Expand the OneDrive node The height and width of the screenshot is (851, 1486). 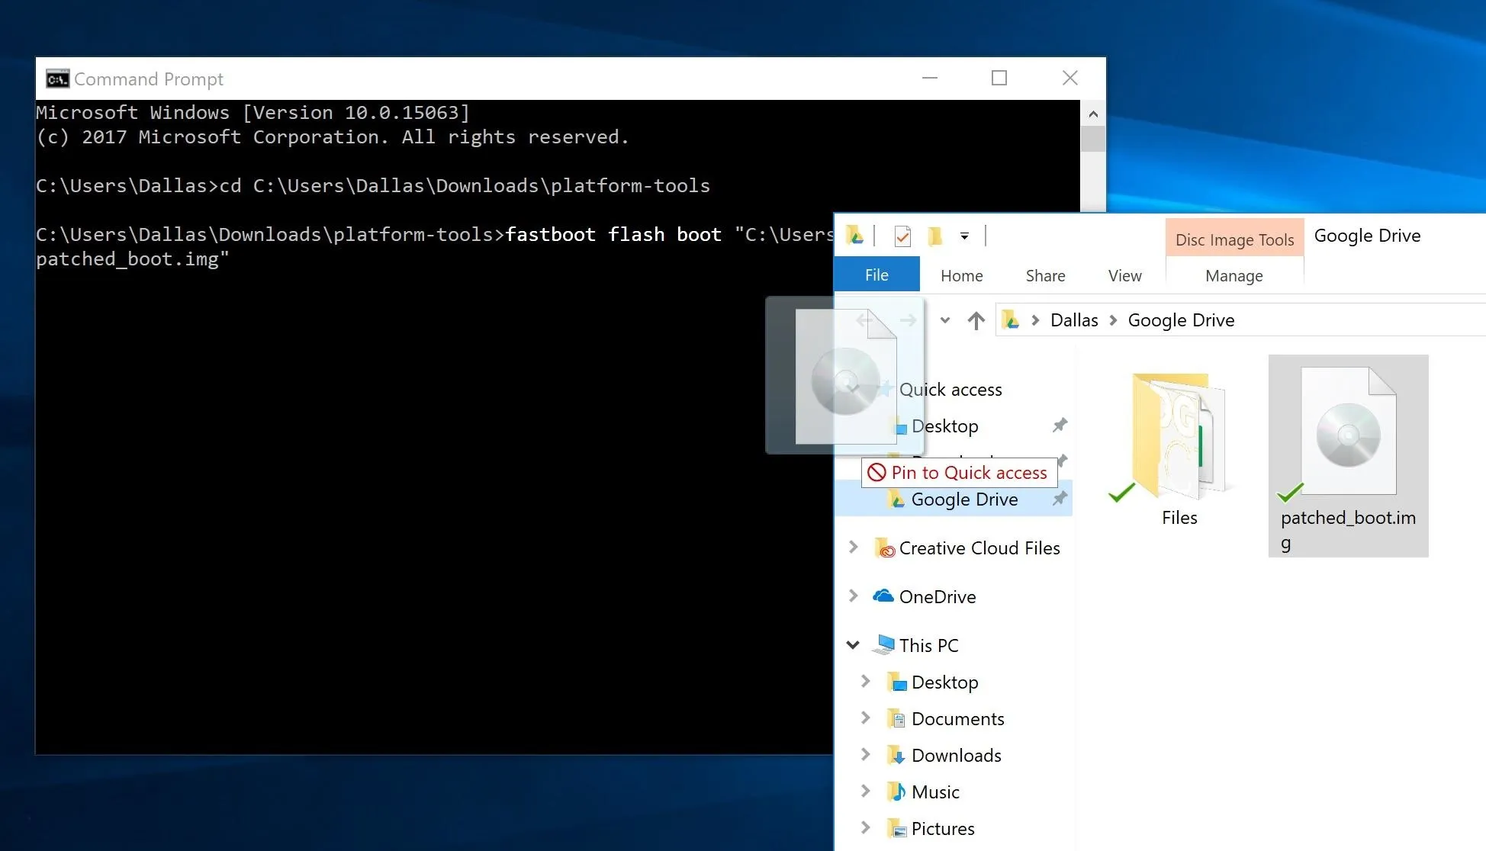(x=853, y=596)
